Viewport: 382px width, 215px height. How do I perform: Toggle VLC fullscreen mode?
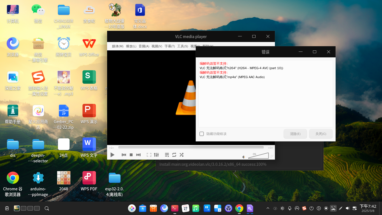pyautogui.click(x=149, y=155)
